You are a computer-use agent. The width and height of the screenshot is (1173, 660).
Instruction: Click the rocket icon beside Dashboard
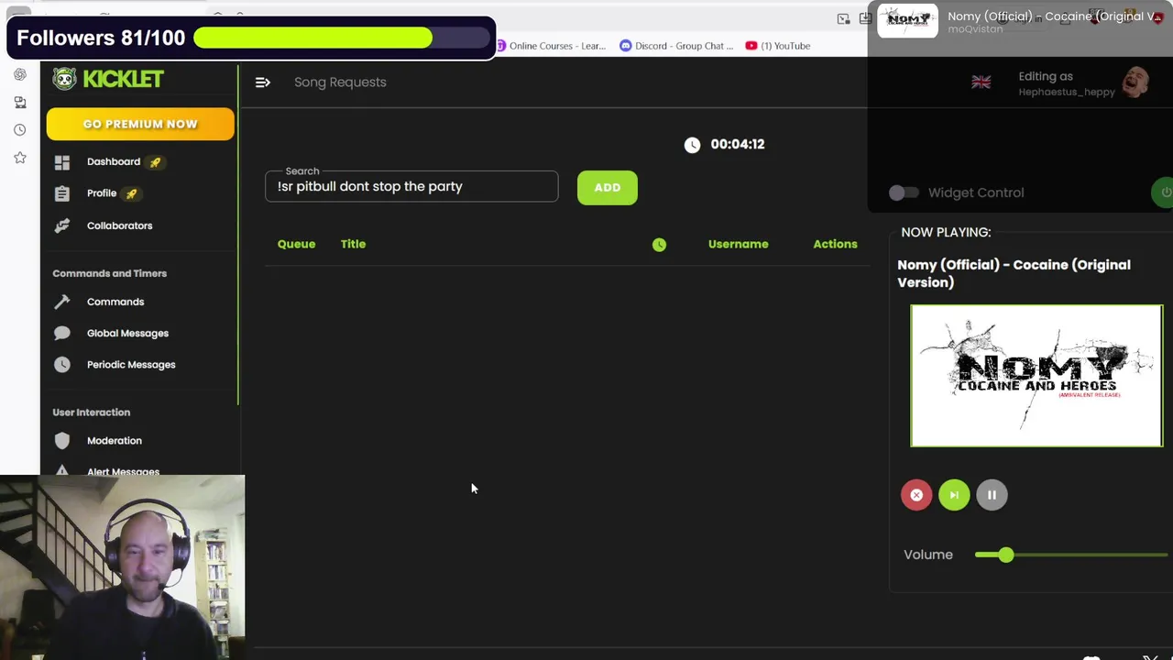155,162
